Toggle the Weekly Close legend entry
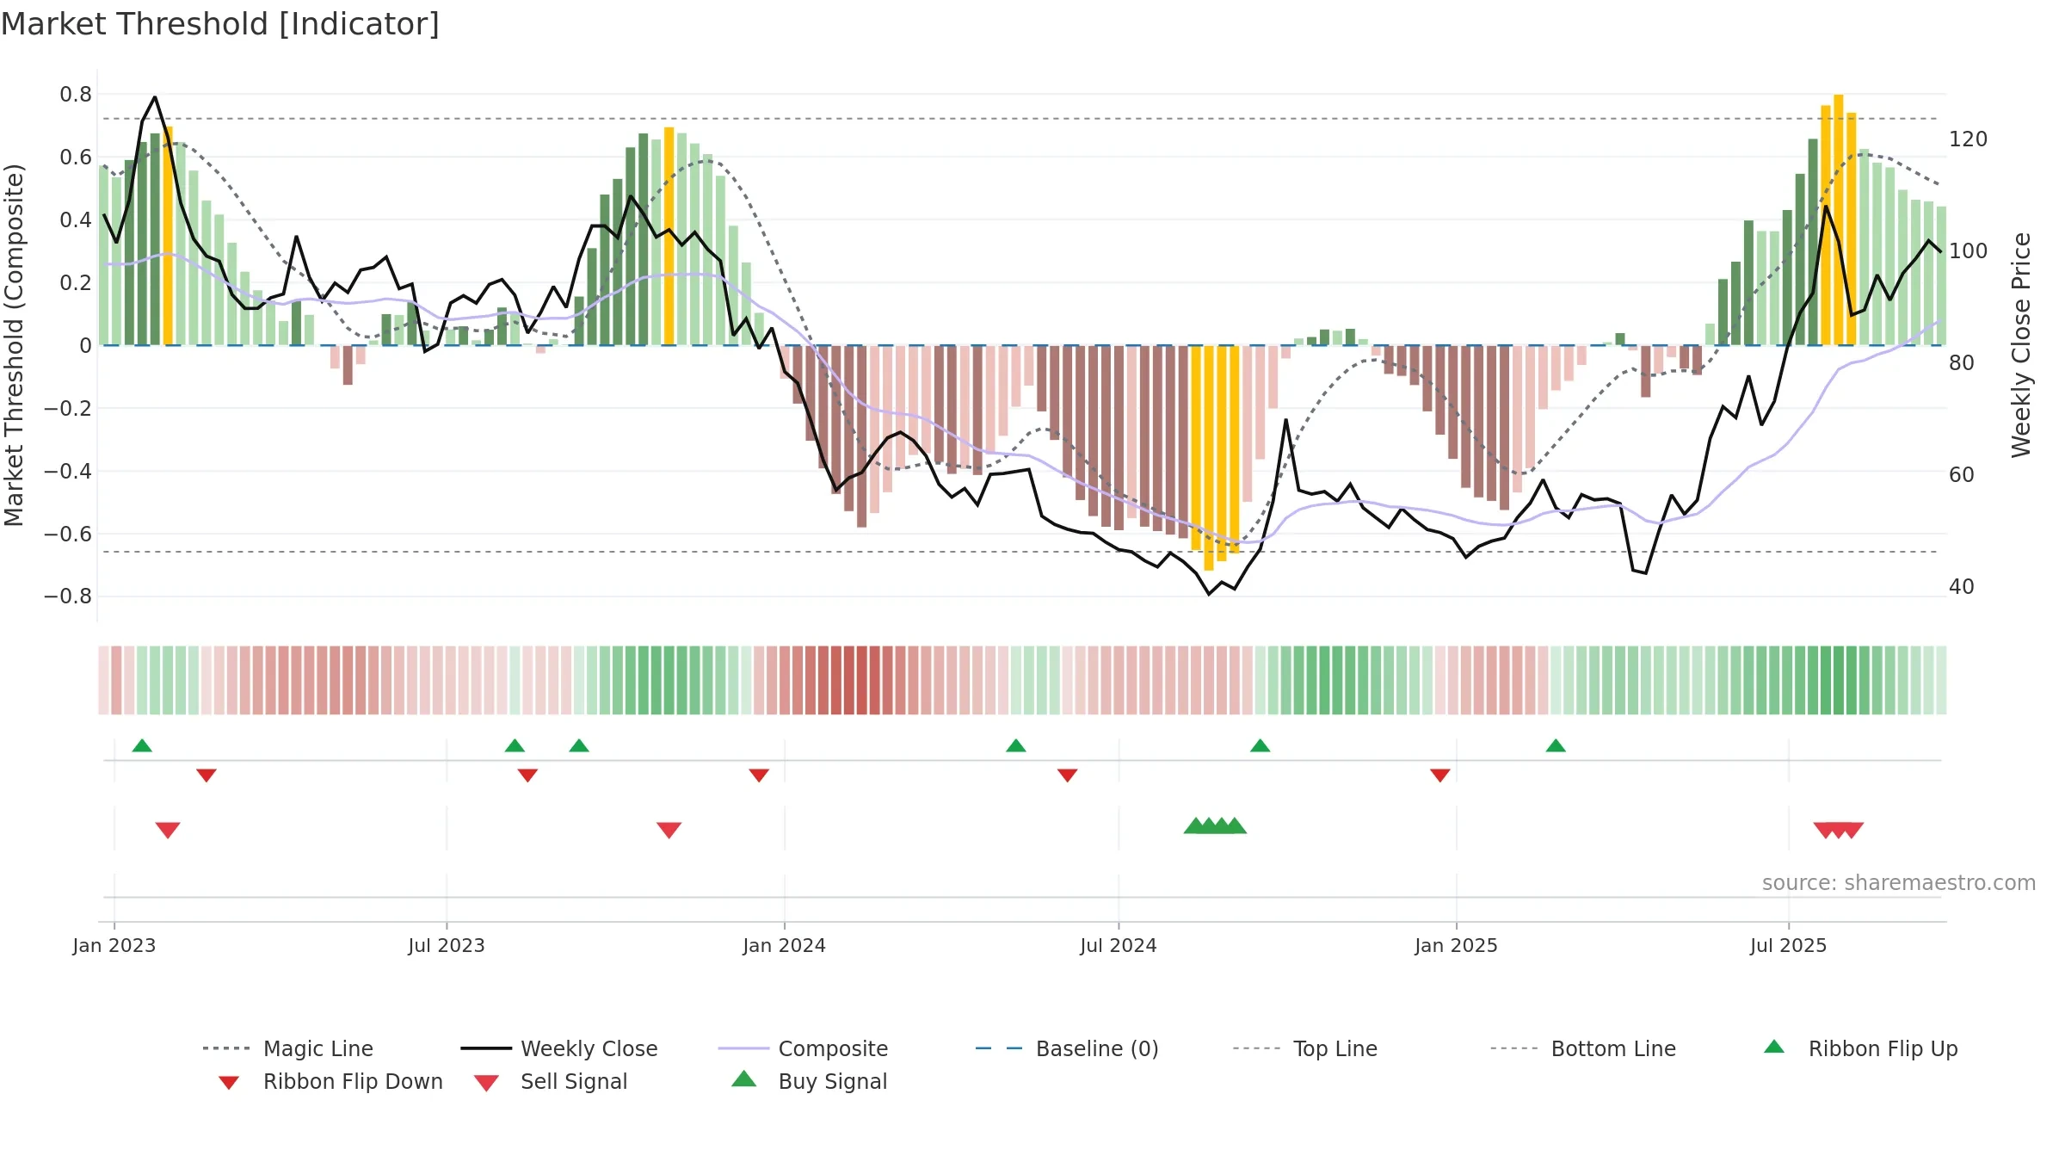This screenshot has width=2065, height=1162. click(x=558, y=1048)
